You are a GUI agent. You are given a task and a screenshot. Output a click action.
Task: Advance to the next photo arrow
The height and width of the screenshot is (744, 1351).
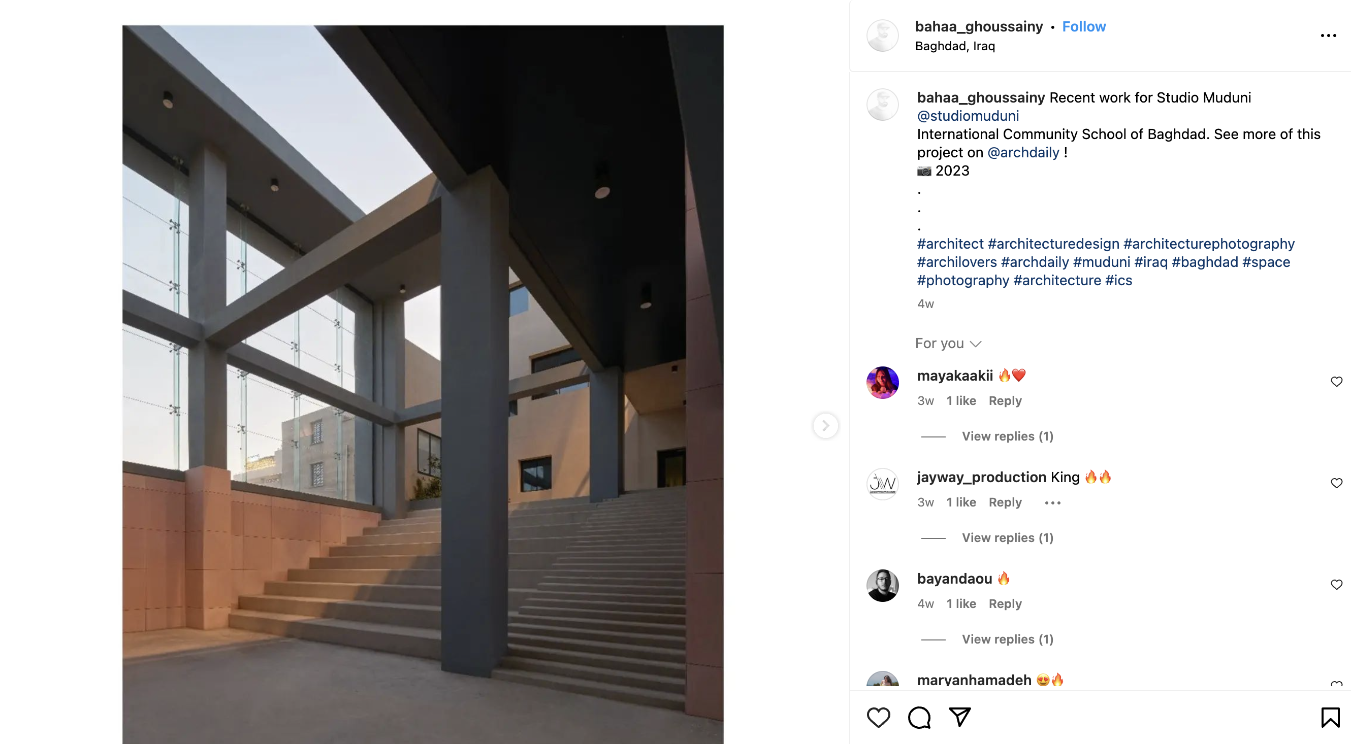tap(825, 425)
